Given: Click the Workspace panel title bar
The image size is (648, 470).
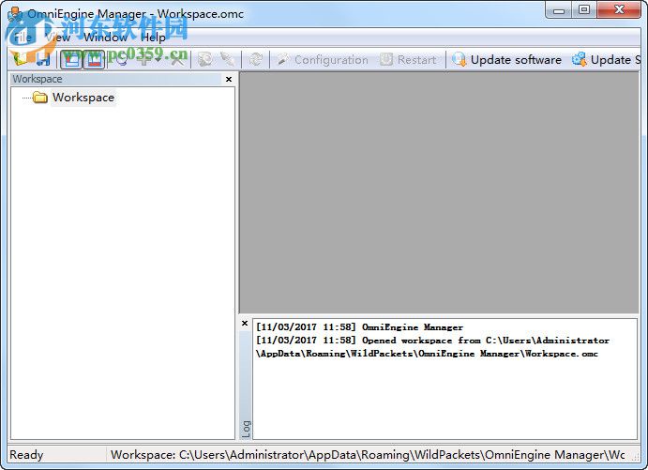Looking at the screenshot, I should click(116, 79).
